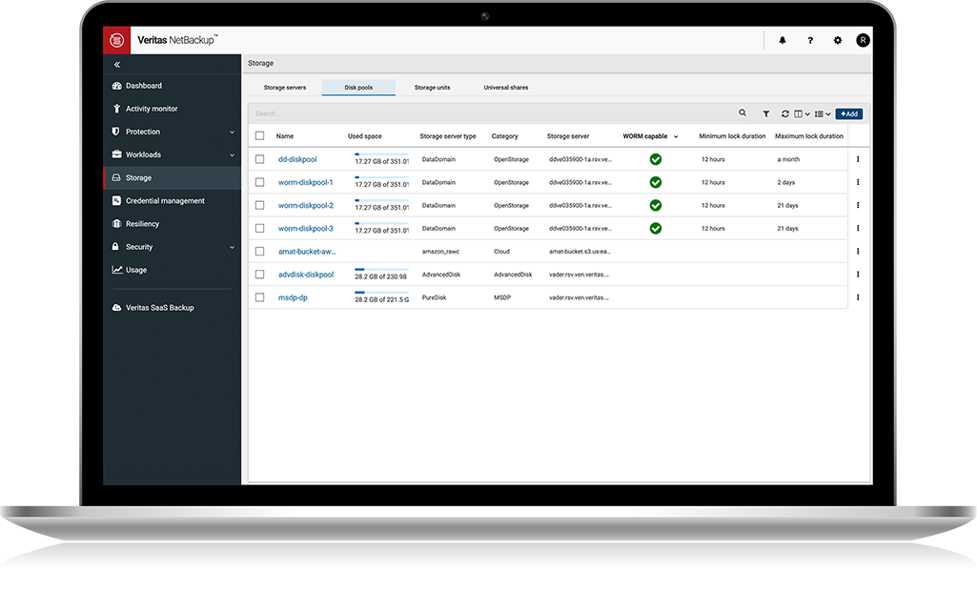Click the Add button
977x592 pixels.
(x=848, y=113)
